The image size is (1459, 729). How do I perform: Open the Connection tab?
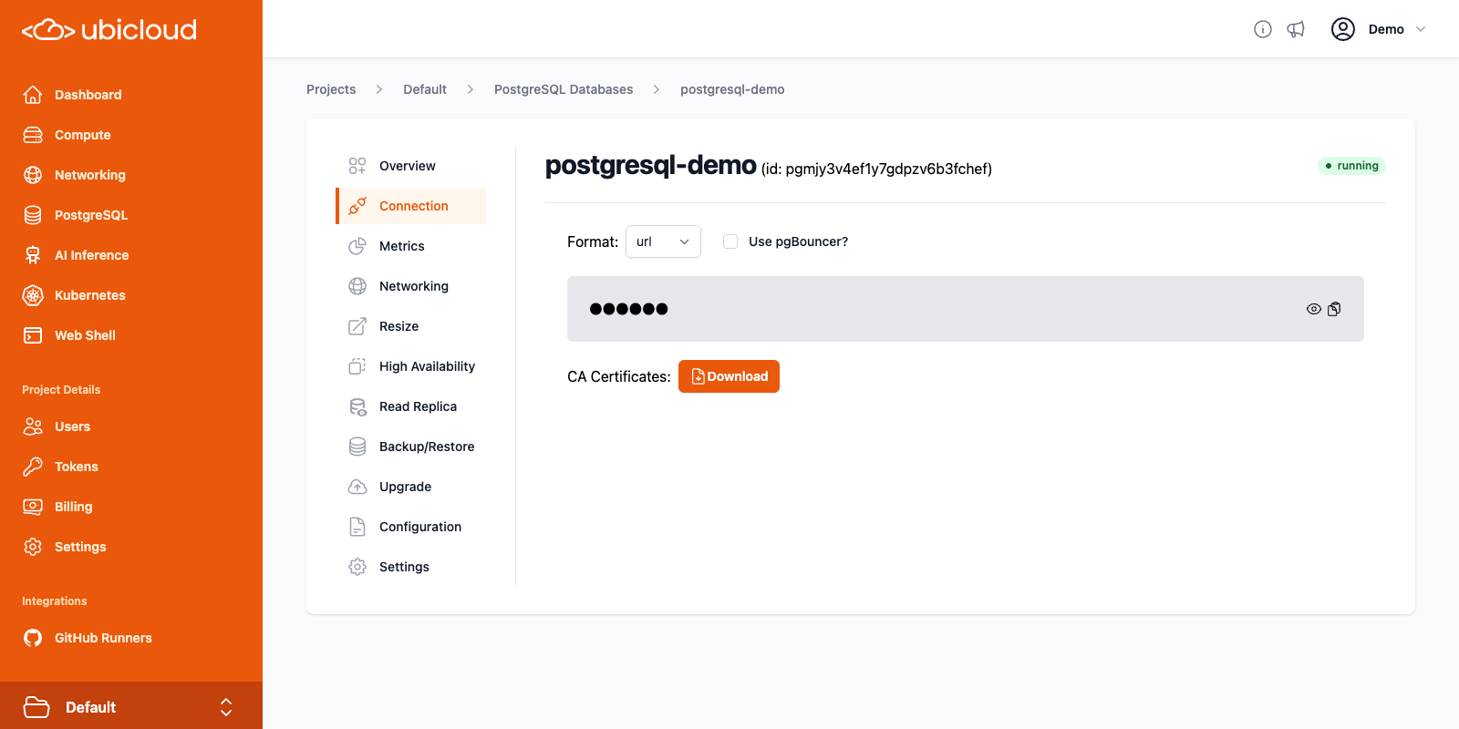coord(412,206)
